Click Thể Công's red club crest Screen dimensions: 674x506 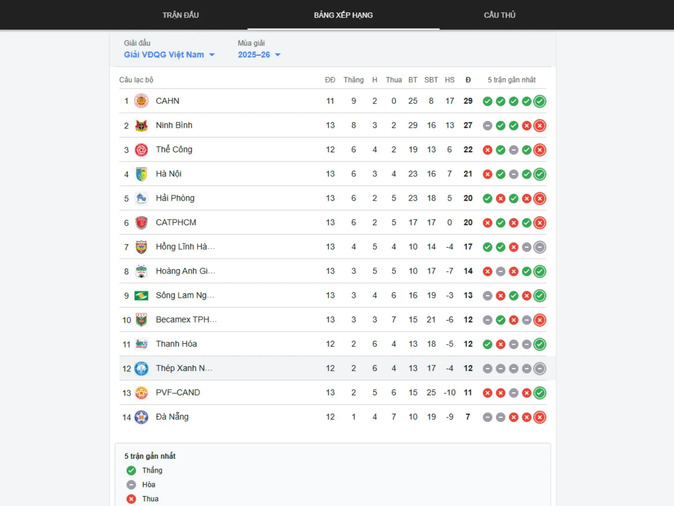tap(141, 150)
